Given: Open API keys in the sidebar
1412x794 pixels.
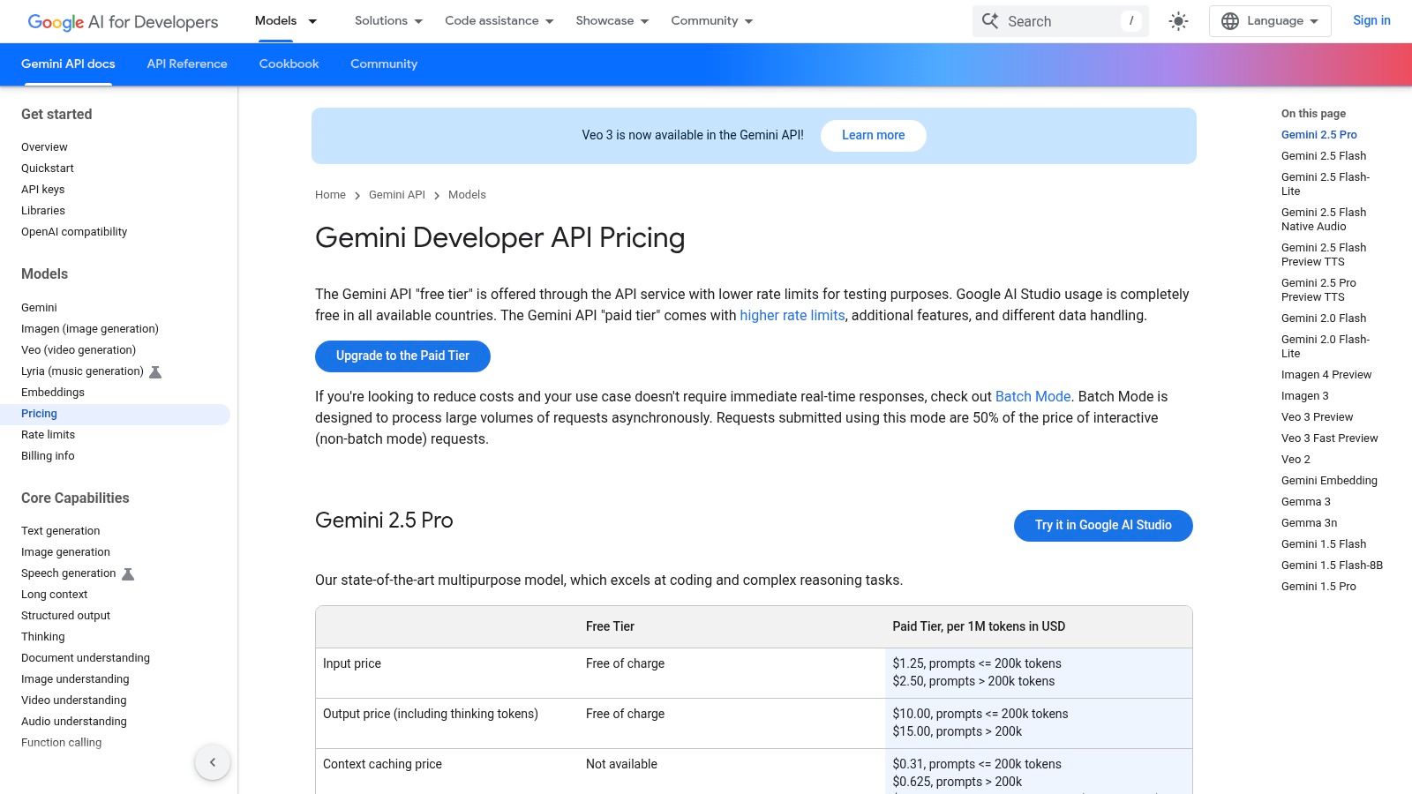Looking at the screenshot, I should click(43, 190).
